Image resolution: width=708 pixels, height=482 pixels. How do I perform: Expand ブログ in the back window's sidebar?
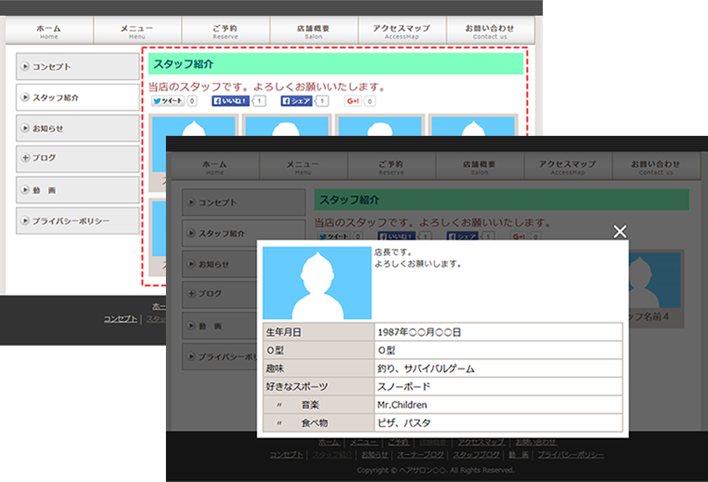point(77,159)
